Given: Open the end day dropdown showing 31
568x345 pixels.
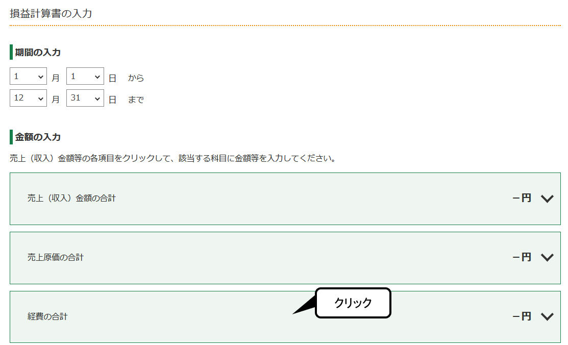Looking at the screenshot, I should click(x=85, y=98).
